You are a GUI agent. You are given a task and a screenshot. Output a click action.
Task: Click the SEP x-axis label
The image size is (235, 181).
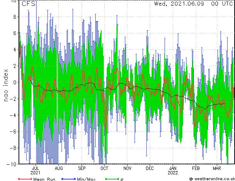(82, 168)
